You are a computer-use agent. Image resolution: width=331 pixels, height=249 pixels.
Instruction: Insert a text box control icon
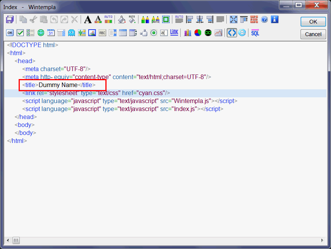click(164, 33)
